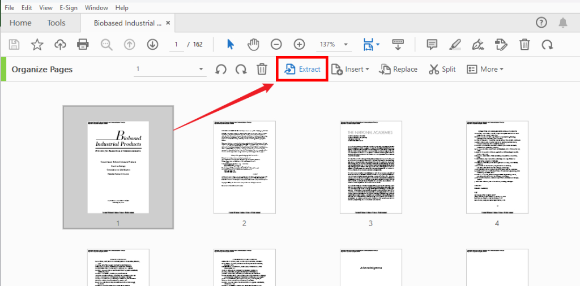The image size is (580, 286).
Task: Select the hand pan tool
Action: pyautogui.click(x=253, y=45)
